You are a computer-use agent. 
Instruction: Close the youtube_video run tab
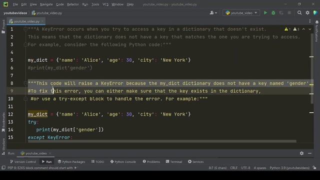[50, 153]
